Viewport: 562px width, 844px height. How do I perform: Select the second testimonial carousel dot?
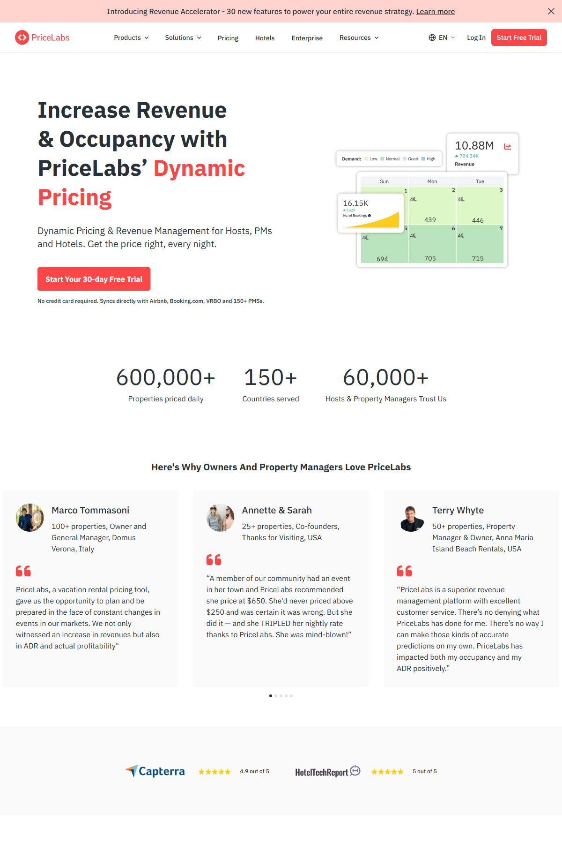point(276,696)
